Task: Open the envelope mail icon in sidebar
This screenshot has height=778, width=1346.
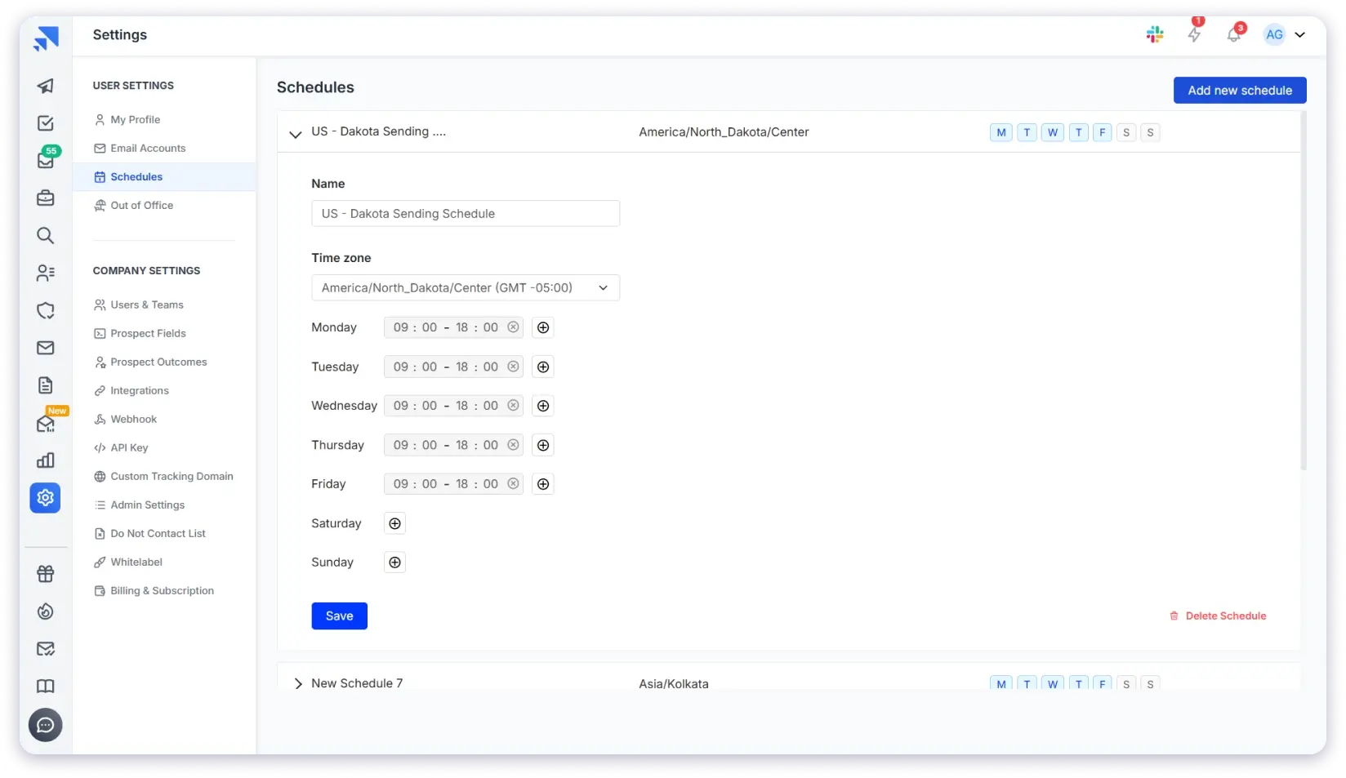Action: click(x=46, y=348)
